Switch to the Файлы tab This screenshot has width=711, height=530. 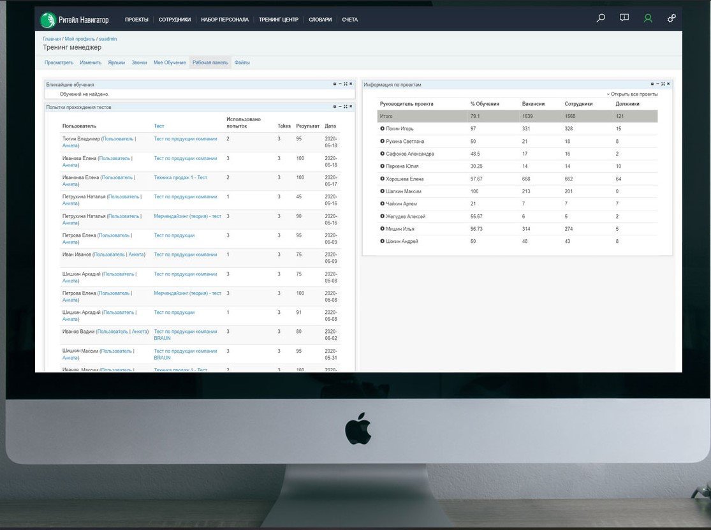click(242, 63)
